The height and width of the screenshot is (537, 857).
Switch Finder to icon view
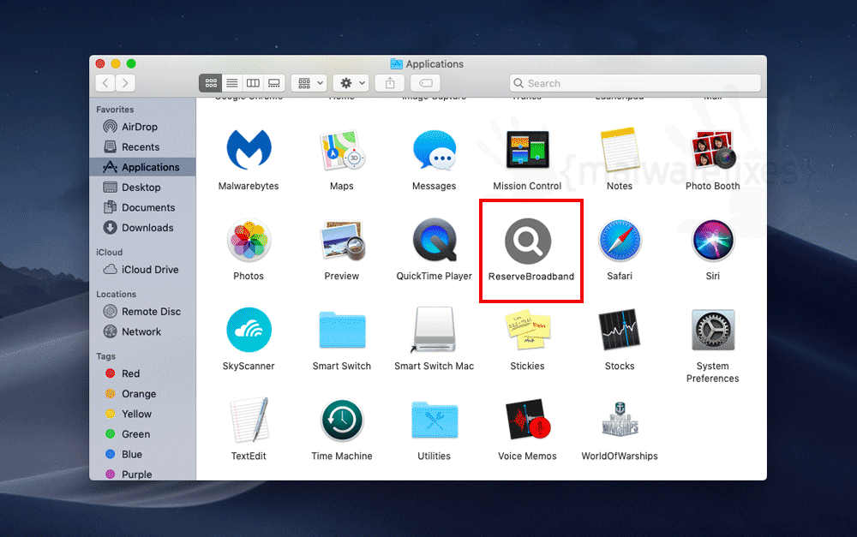coord(211,83)
